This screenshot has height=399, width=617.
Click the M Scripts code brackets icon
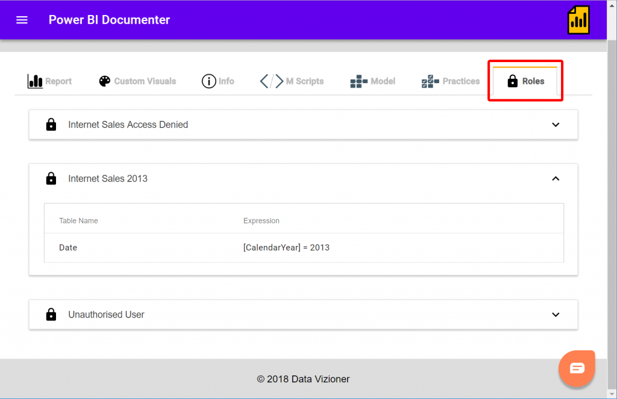coord(272,81)
